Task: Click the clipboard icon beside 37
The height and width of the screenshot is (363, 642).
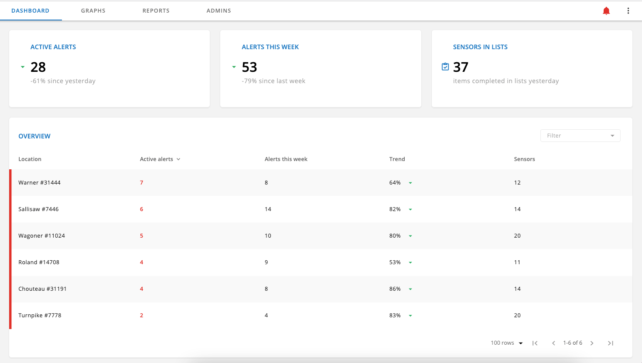Action: tap(445, 67)
